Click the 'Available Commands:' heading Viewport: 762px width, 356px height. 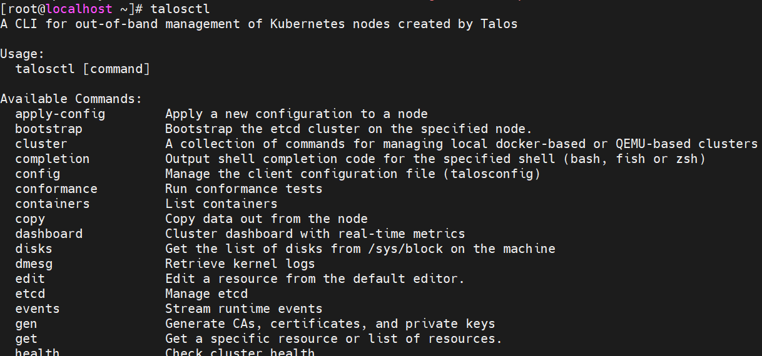(x=71, y=99)
